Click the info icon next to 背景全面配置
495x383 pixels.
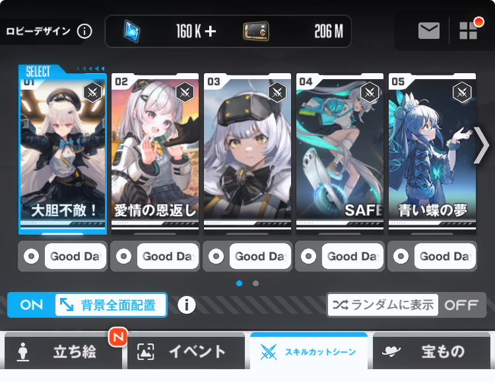click(187, 305)
